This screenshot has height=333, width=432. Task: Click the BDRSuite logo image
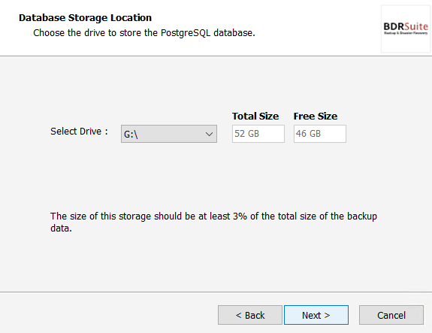click(x=406, y=29)
